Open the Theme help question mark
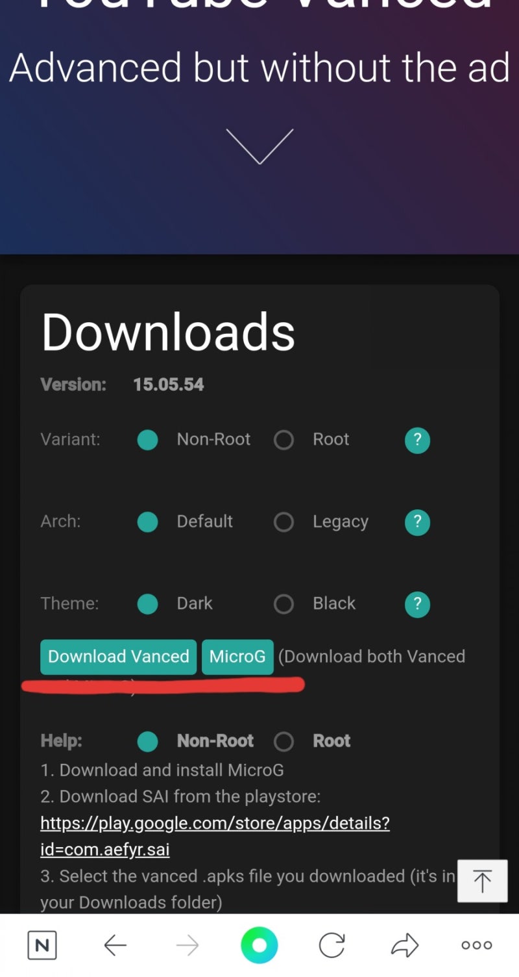The height and width of the screenshot is (977, 519). 417,604
